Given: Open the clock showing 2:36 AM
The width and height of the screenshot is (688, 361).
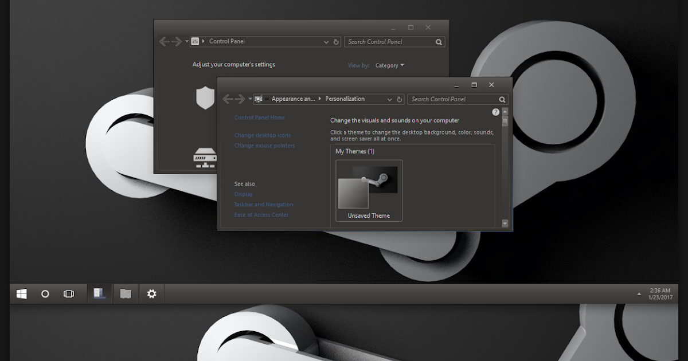Looking at the screenshot, I should [659, 294].
